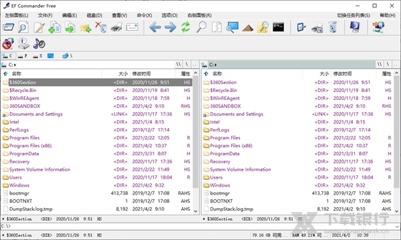Click left panel '..' parent button

click(194, 64)
